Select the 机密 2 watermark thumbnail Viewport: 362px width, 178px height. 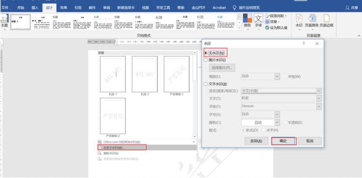[145, 74]
